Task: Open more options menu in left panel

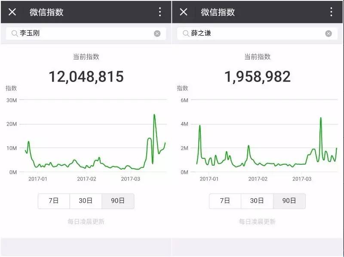Action: coord(160,12)
